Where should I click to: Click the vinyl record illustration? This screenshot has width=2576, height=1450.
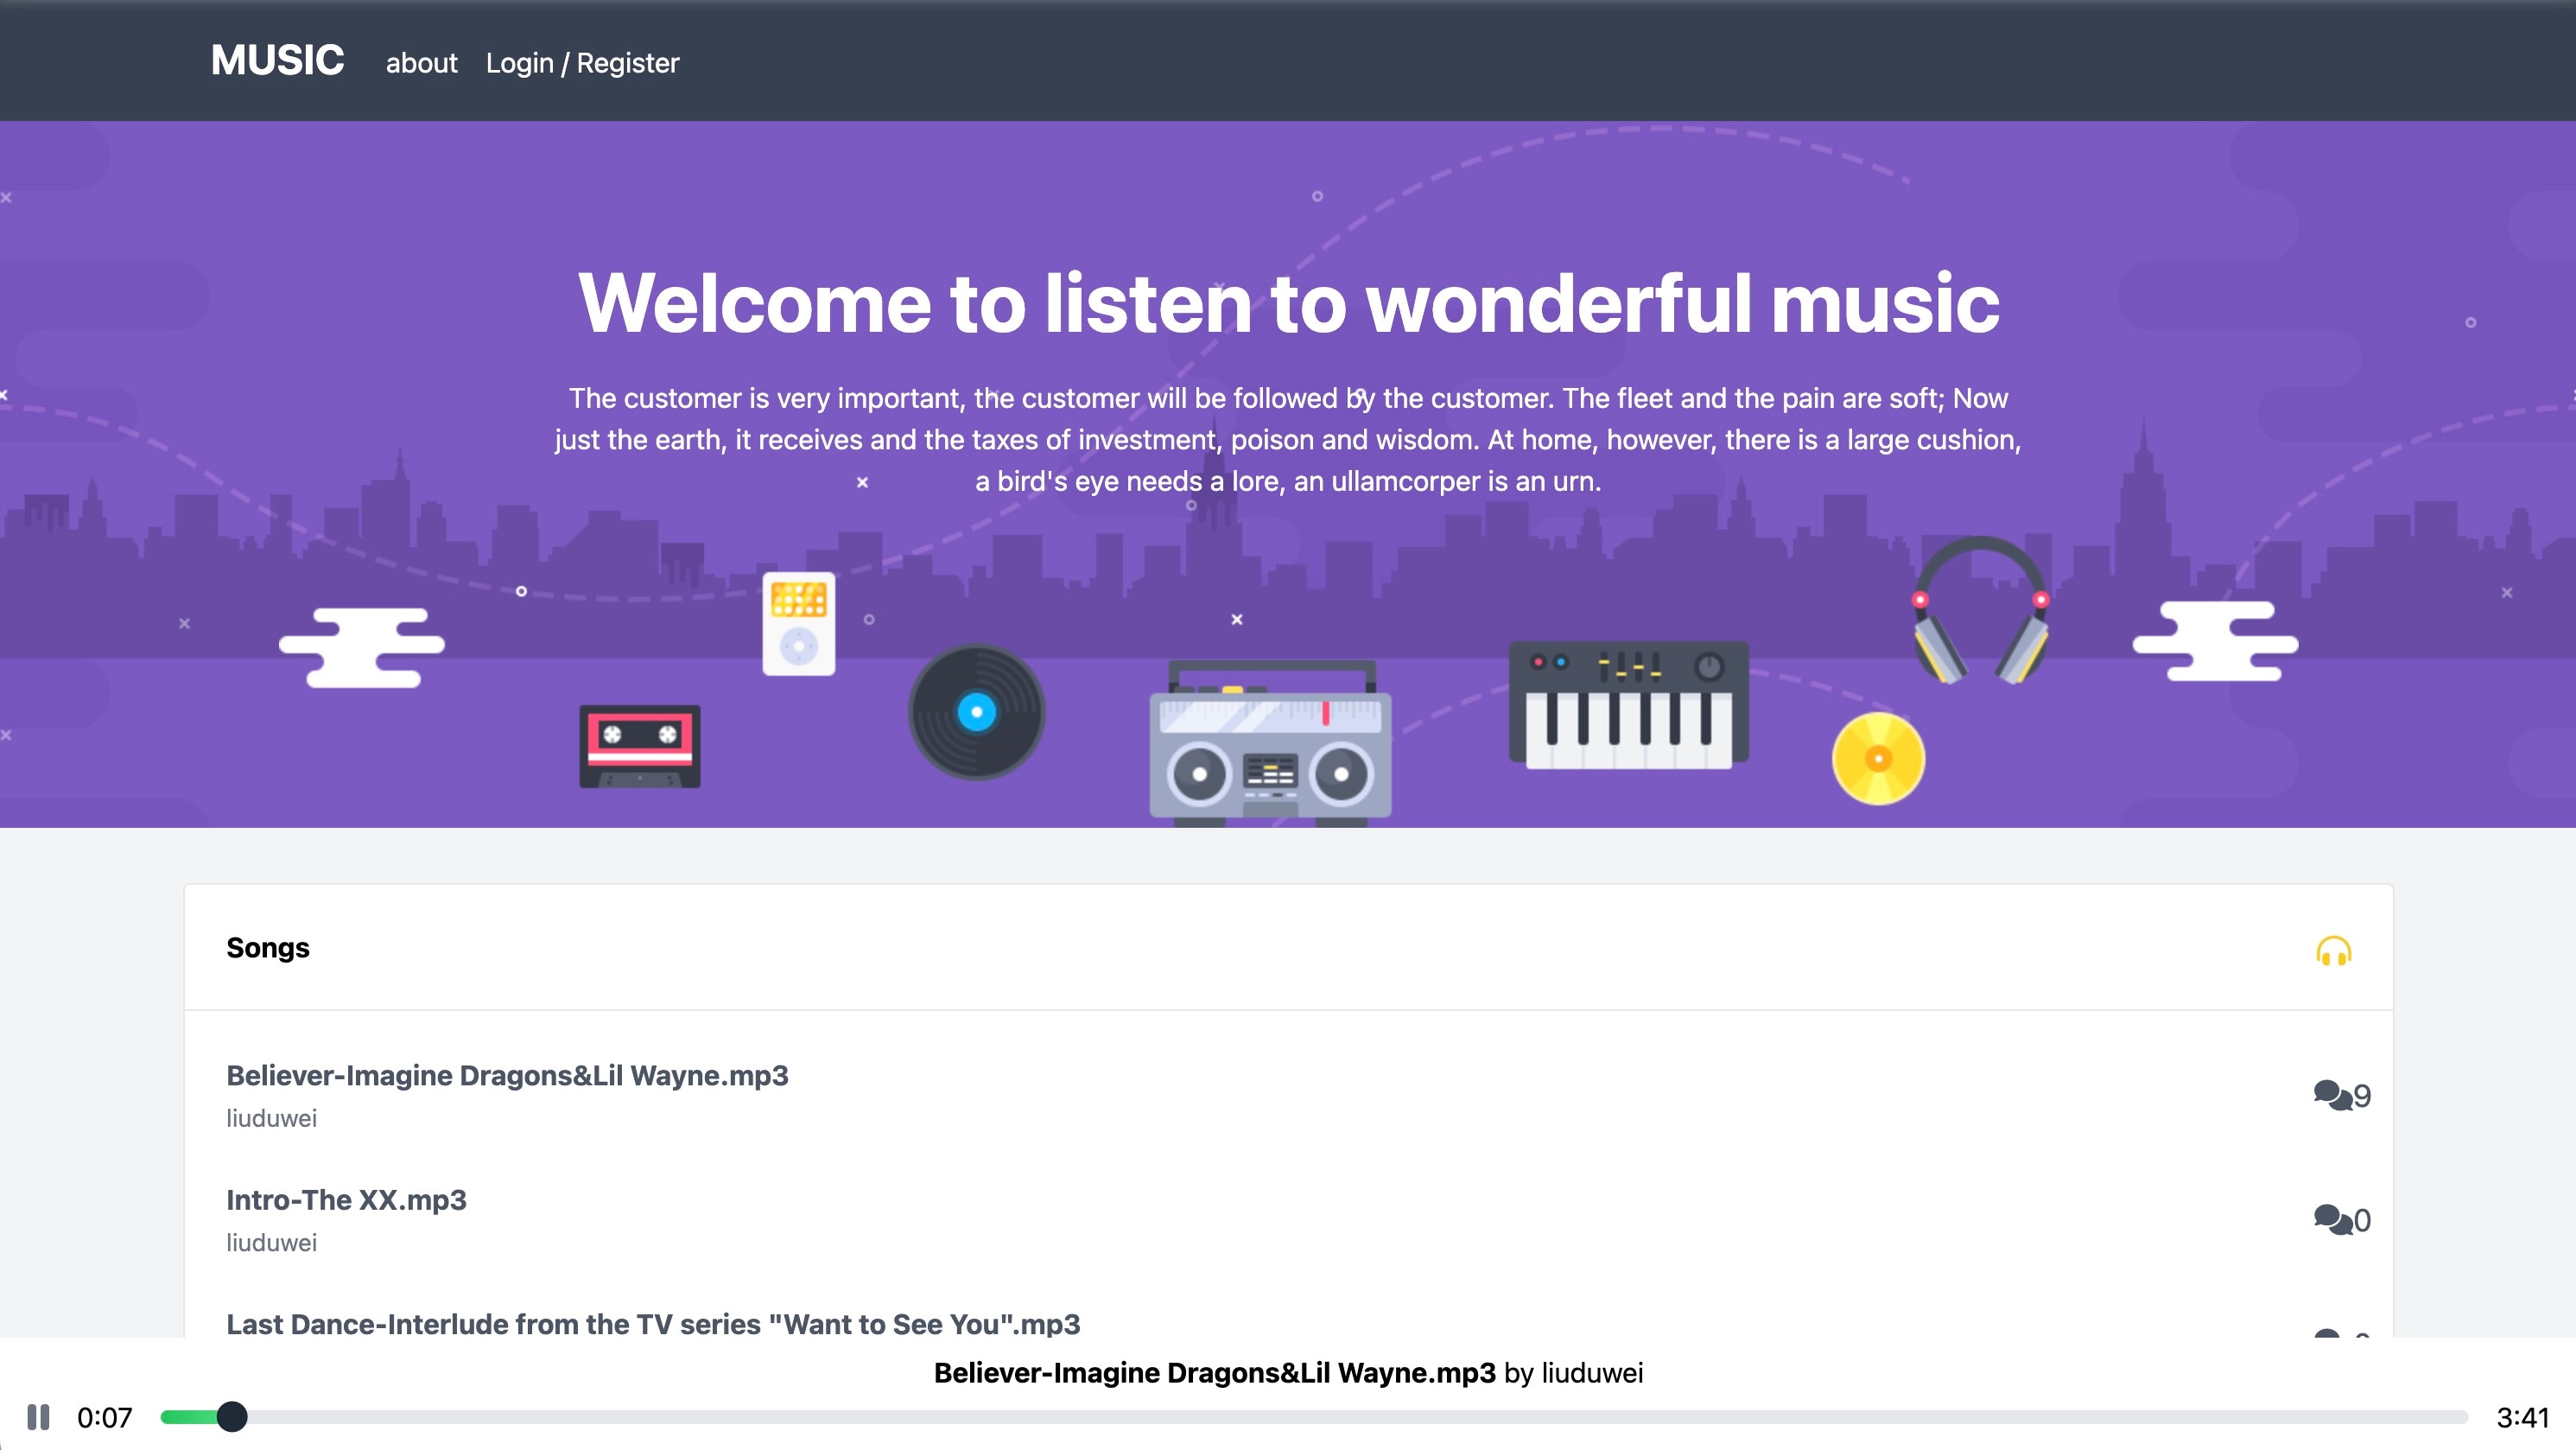[976, 712]
